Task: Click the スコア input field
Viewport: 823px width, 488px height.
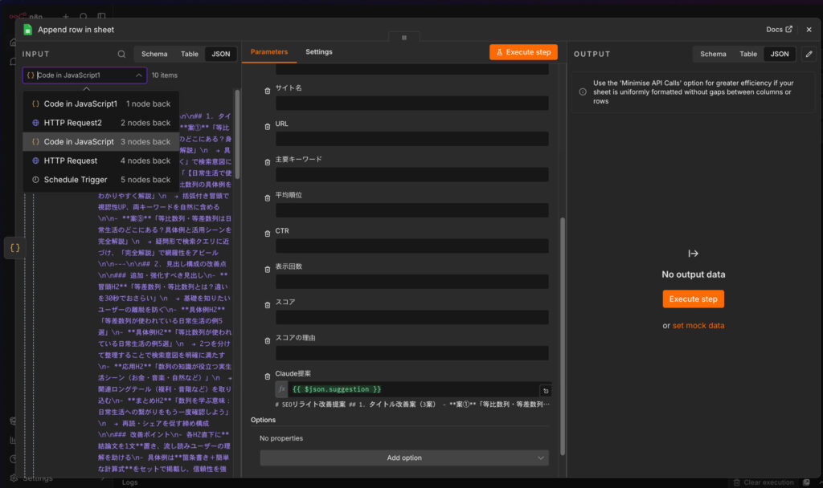Action: coord(412,317)
